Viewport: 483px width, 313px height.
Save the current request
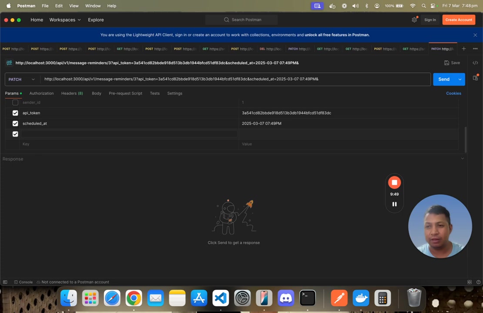click(x=452, y=63)
